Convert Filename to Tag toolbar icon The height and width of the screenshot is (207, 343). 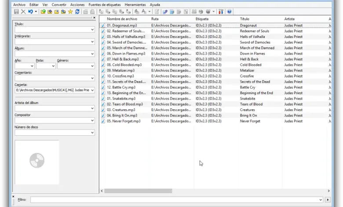coord(108,11)
